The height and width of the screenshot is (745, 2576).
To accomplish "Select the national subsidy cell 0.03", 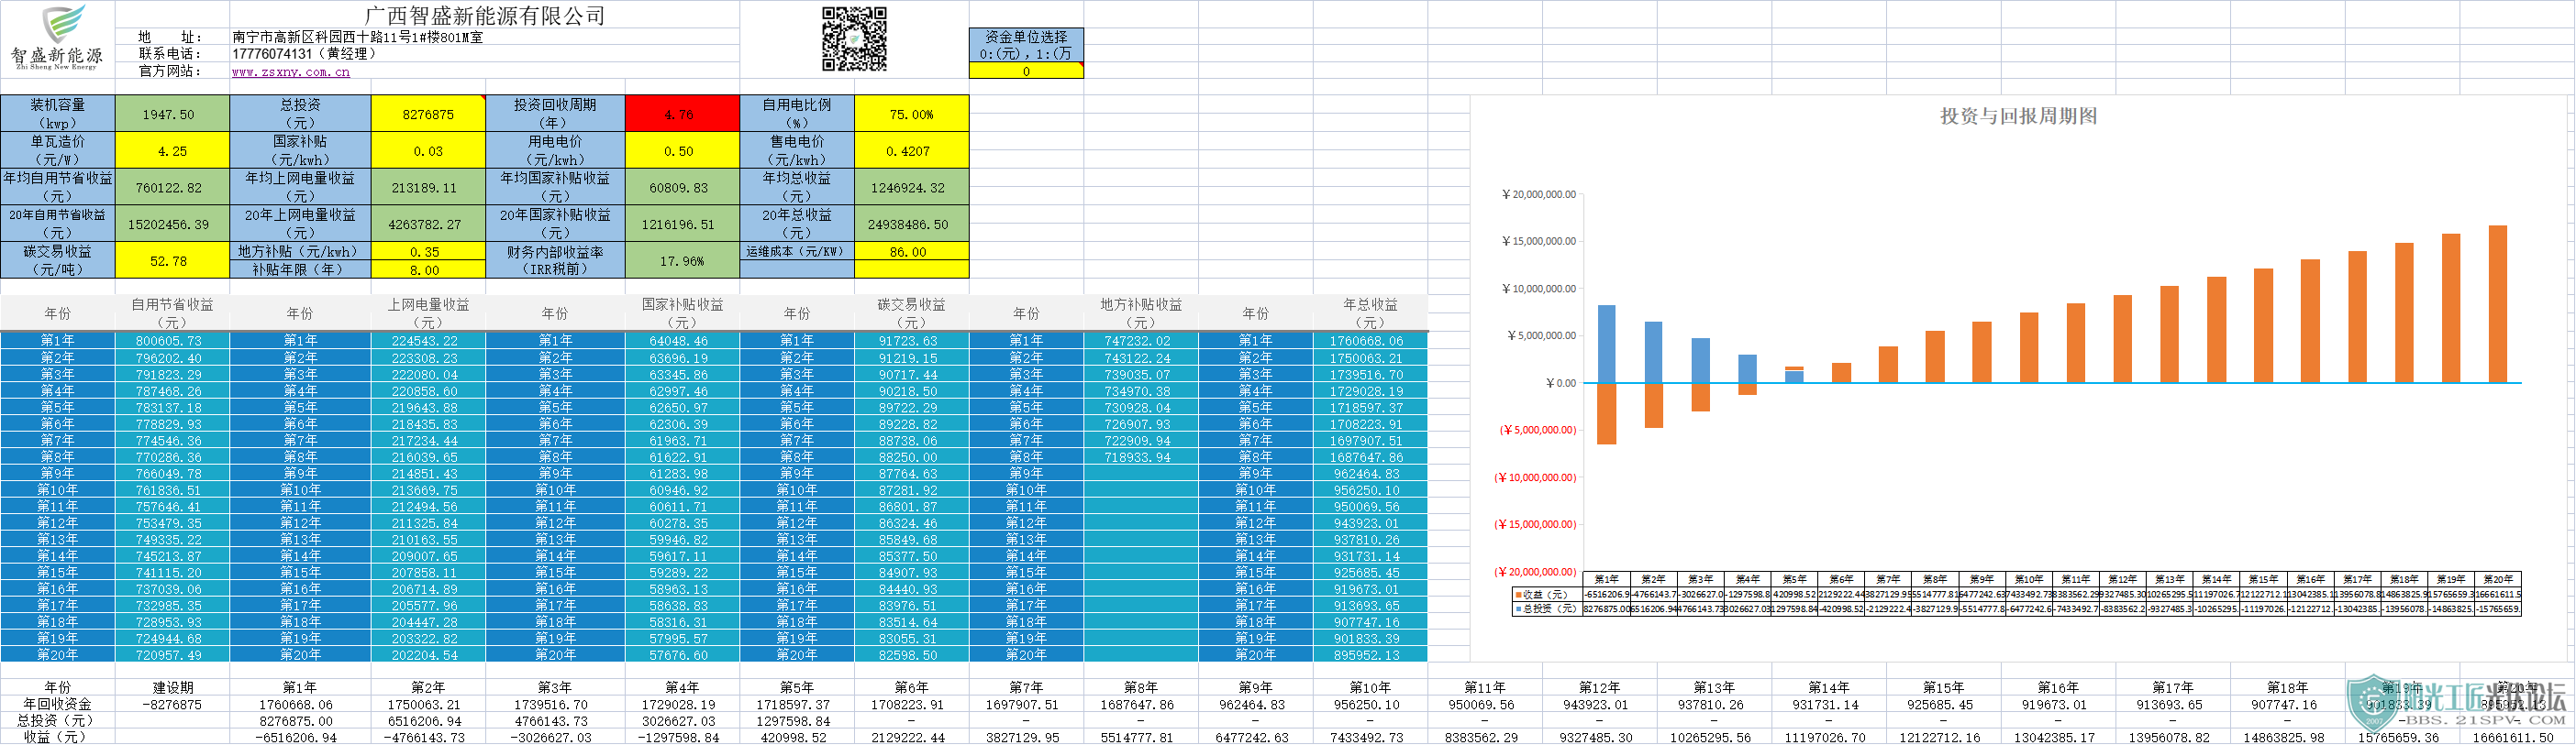I will tap(428, 151).
